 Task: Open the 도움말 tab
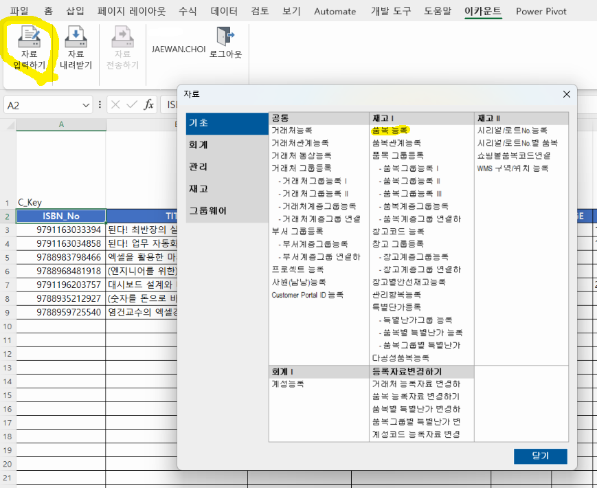click(438, 11)
